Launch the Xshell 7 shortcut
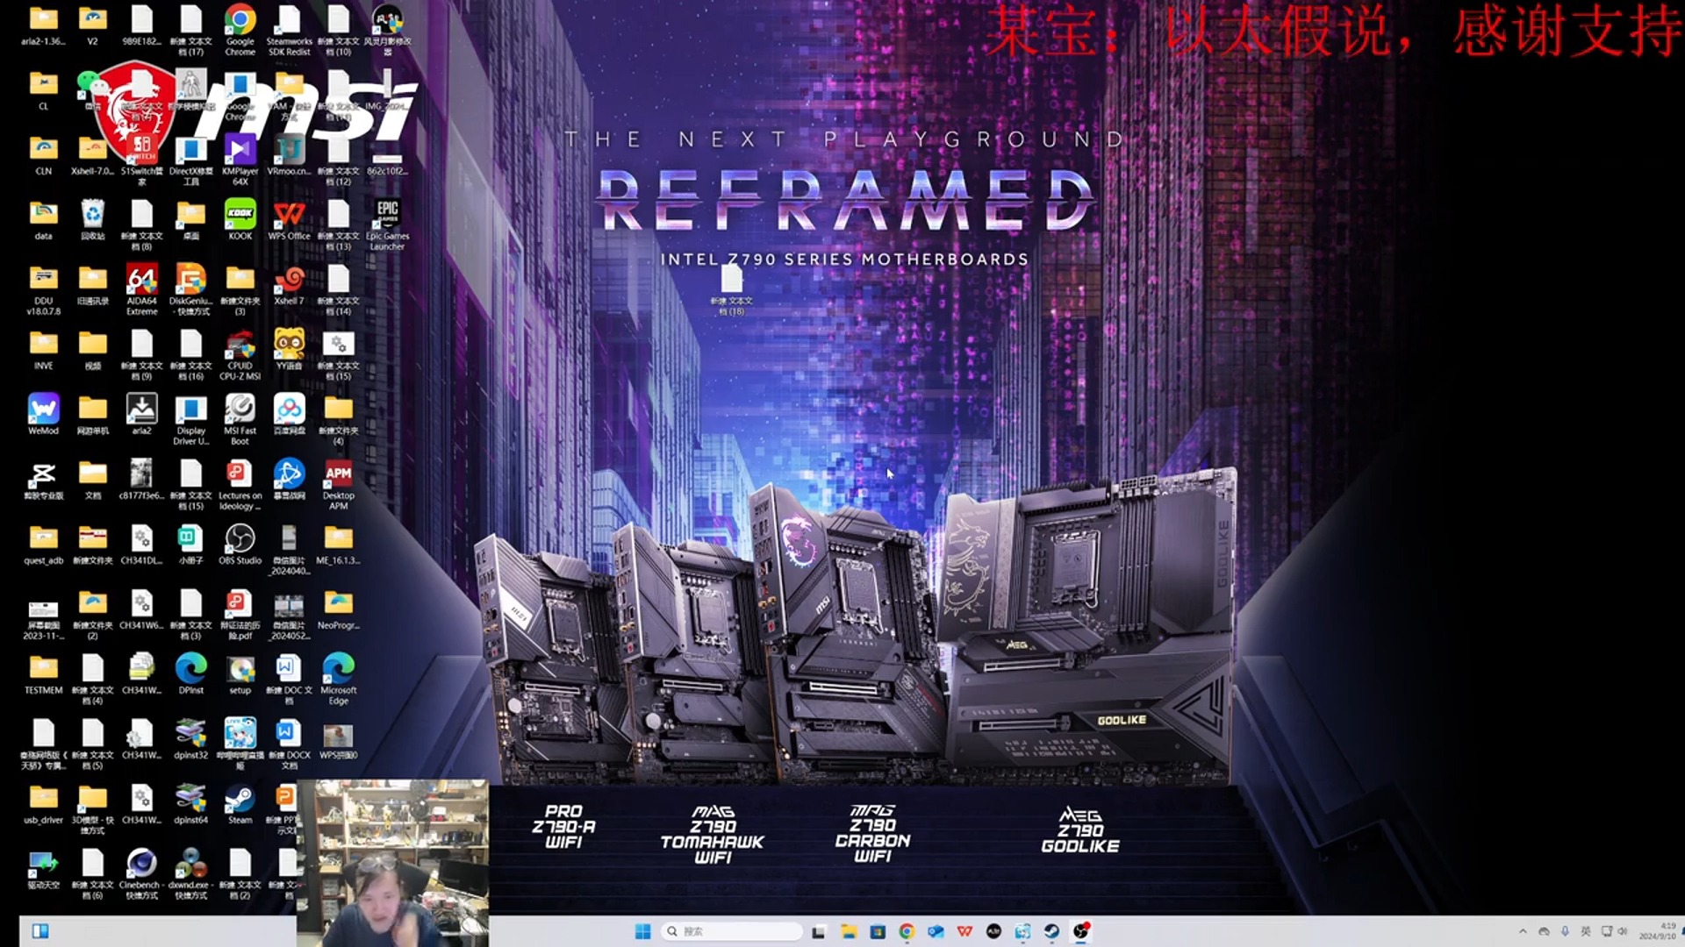Viewport: 1685px width, 947px height. pyautogui.click(x=289, y=284)
